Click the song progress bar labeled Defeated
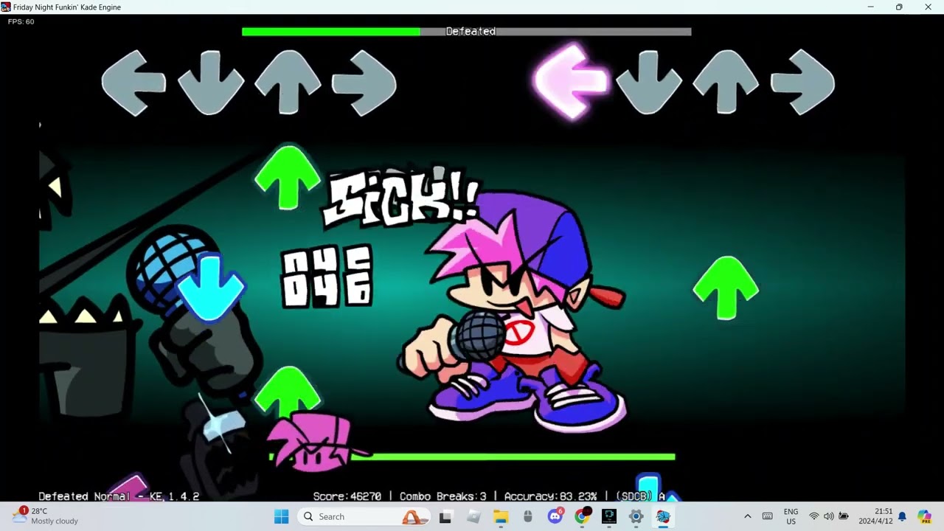 tap(467, 32)
